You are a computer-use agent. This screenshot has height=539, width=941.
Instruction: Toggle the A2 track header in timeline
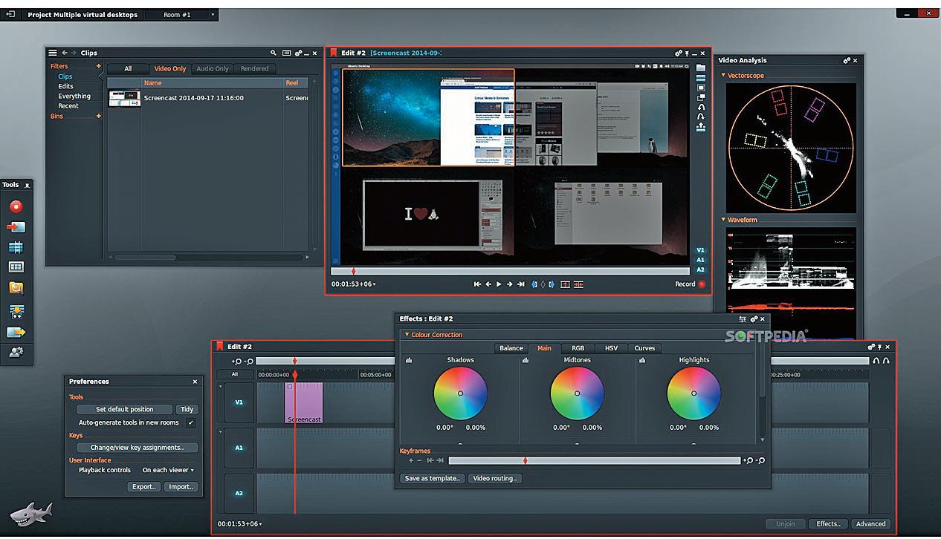pyautogui.click(x=239, y=493)
